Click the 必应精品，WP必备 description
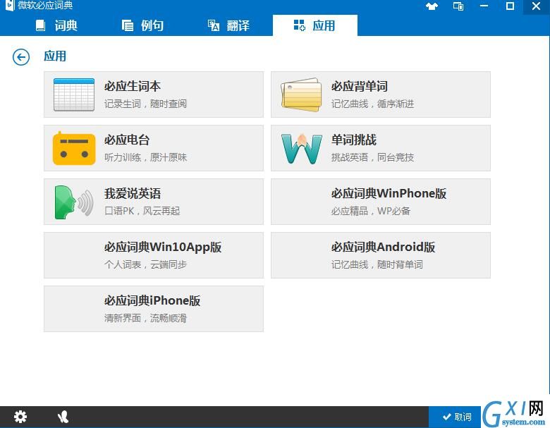The image size is (550, 428). click(371, 211)
